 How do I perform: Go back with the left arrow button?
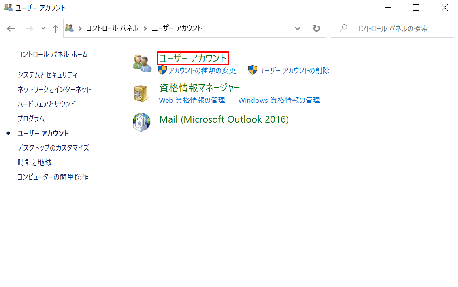pyautogui.click(x=11, y=28)
